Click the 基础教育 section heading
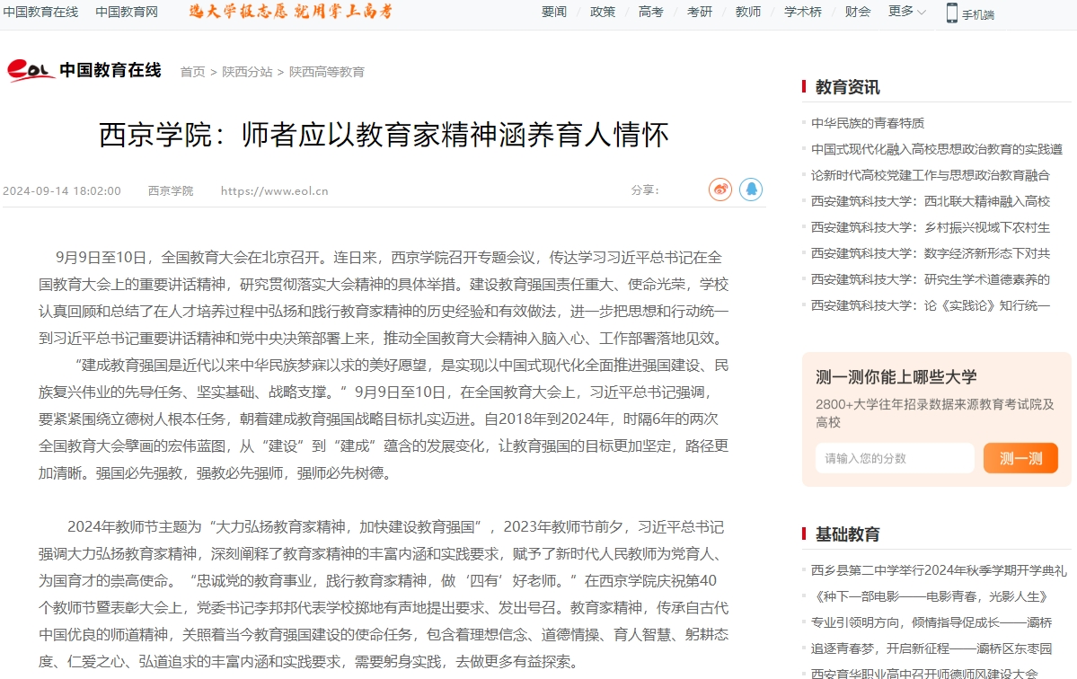The height and width of the screenshot is (679, 1077). tap(847, 534)
